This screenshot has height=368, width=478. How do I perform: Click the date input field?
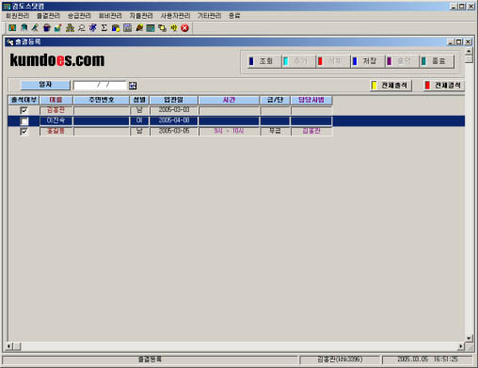[100, 86]
